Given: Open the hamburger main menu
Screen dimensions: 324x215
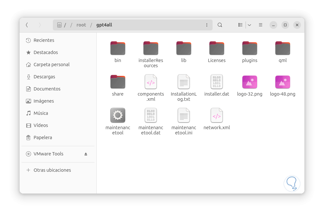Looking at the screenshot, I should (261, 25).
